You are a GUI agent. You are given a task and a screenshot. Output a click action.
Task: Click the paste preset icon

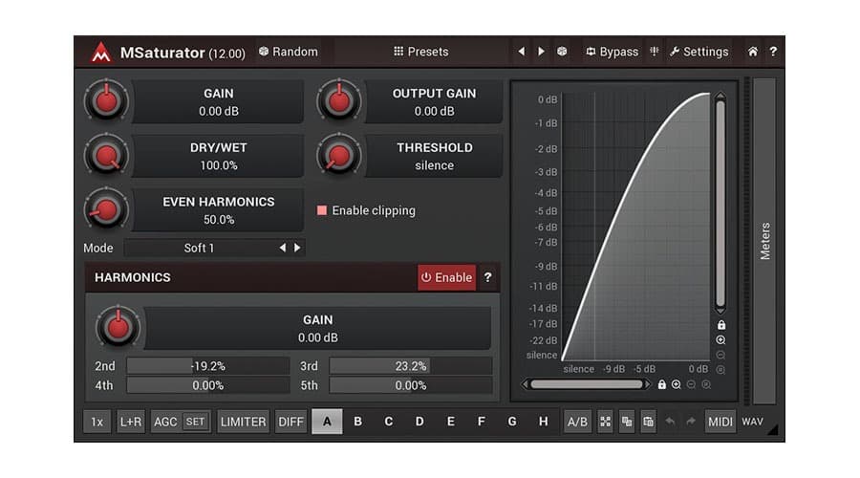[648, 422]
